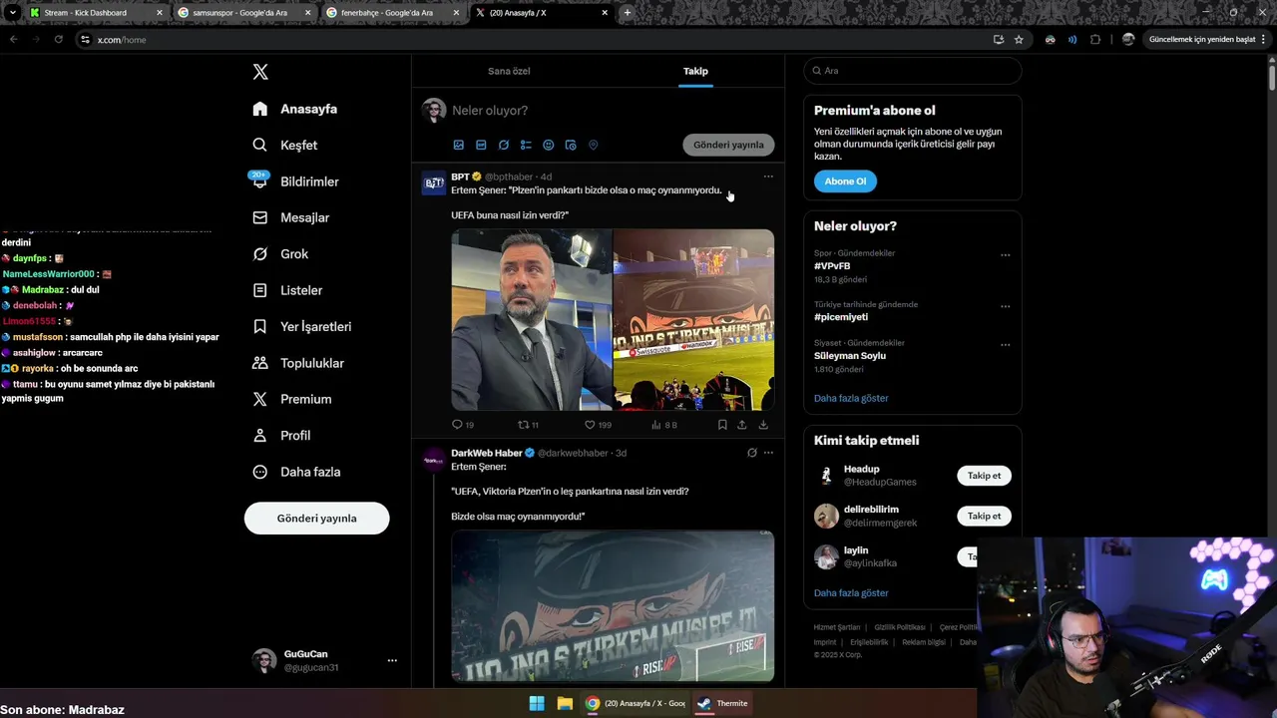Add location tag icon

pyautogui.click(x=593, y=145)
